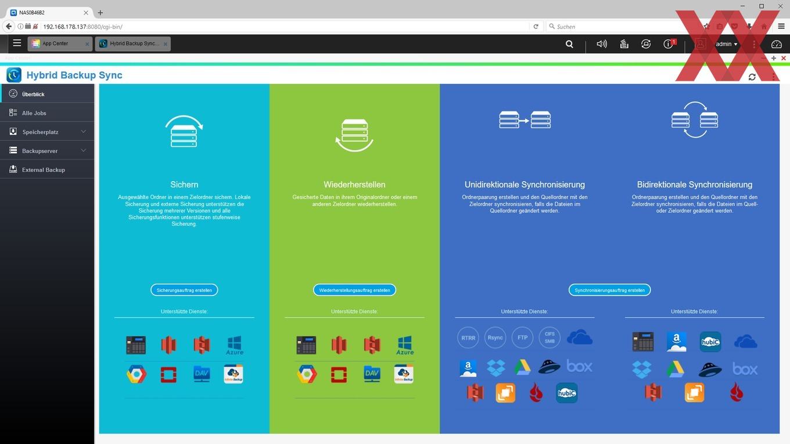Screen dimensions: 790x444
Task: Open the QTS main hamburger menu
Action: pos(17,43)
